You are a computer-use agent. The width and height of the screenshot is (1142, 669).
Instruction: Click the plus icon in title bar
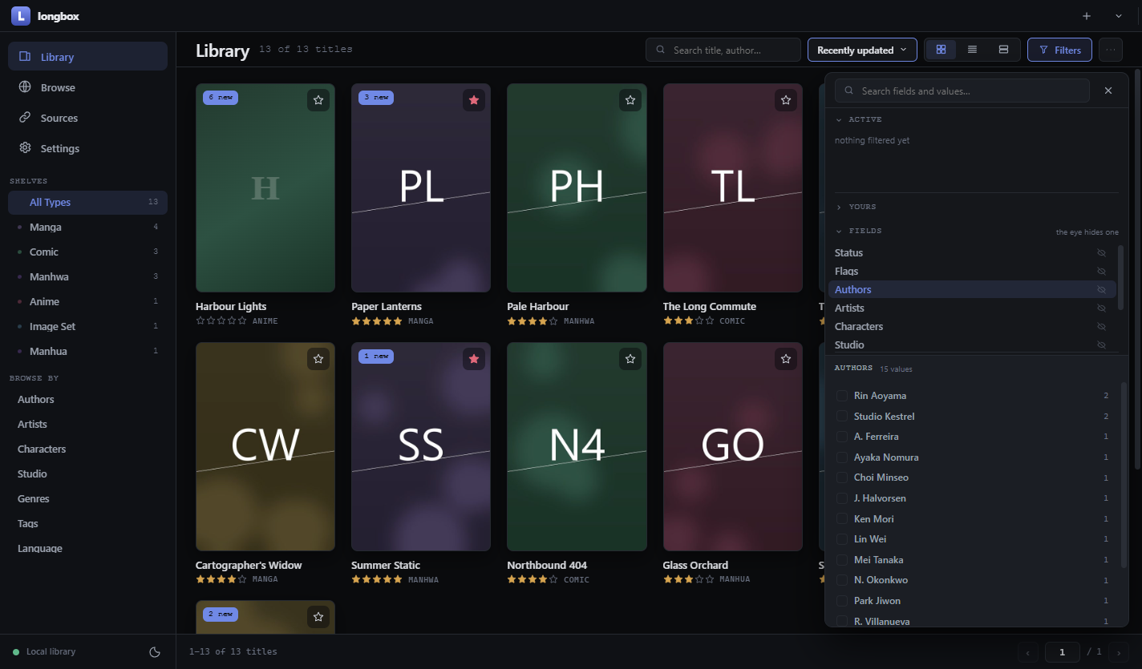(x=1087, y=16)
